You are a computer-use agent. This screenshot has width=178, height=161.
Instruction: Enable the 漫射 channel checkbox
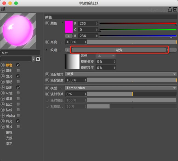18,70
